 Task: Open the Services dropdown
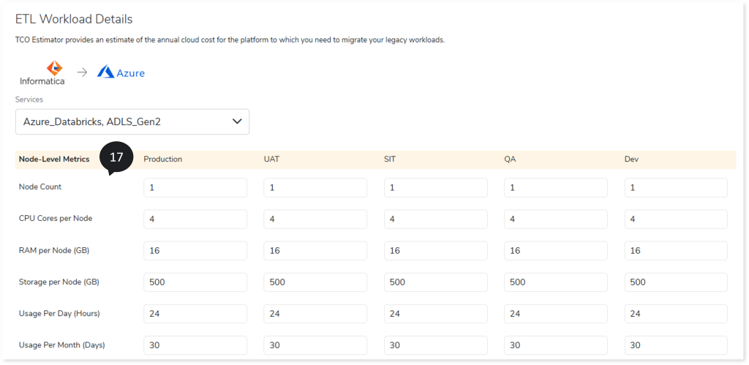tap(132, 122)
